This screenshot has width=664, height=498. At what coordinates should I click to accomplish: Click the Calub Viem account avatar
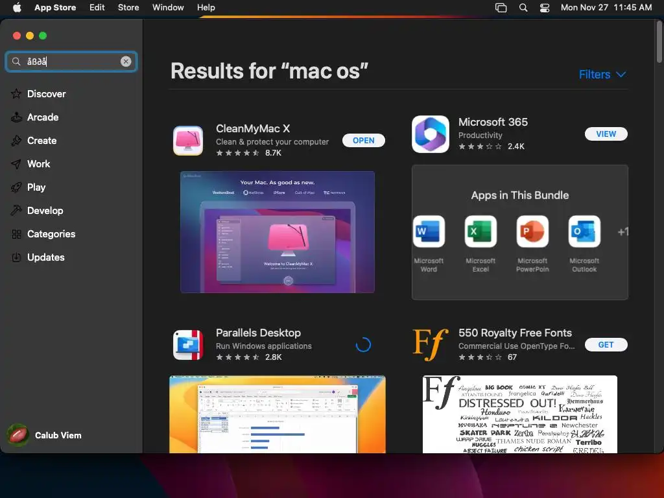pyautogui.click(x=18, y=435)
